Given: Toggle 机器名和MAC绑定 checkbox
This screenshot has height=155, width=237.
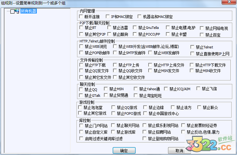Looking at the screenshot, I should (139, 16).
